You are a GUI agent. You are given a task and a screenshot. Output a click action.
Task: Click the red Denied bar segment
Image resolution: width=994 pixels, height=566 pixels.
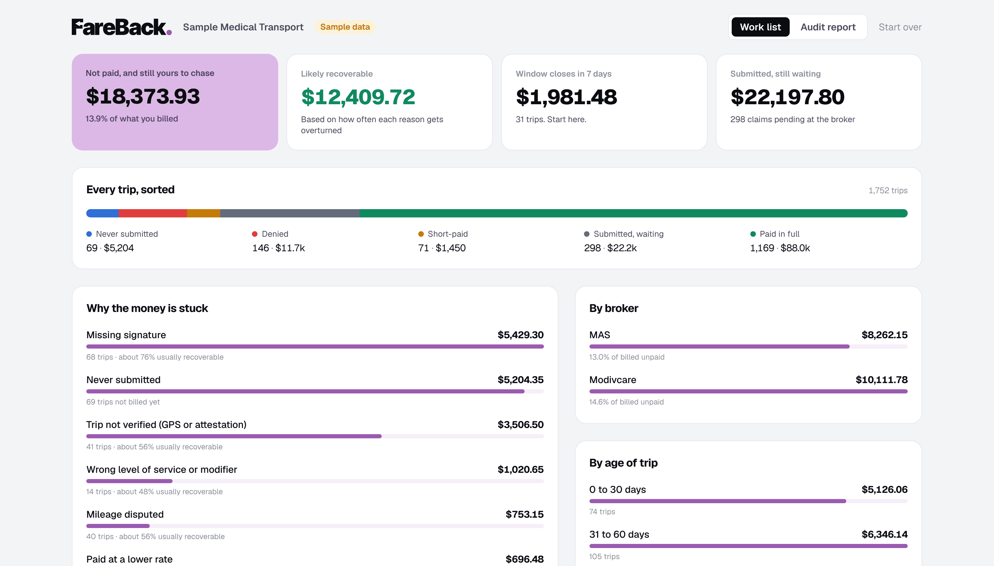point(153,213)
